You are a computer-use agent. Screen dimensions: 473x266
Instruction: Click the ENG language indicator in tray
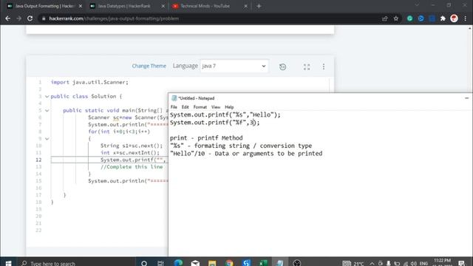click(423, 264)
